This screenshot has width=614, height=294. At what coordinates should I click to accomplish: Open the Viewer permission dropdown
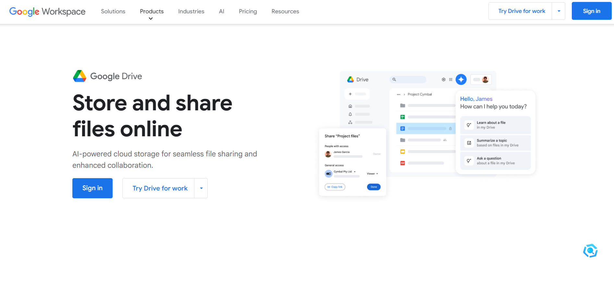click(373, 174)
